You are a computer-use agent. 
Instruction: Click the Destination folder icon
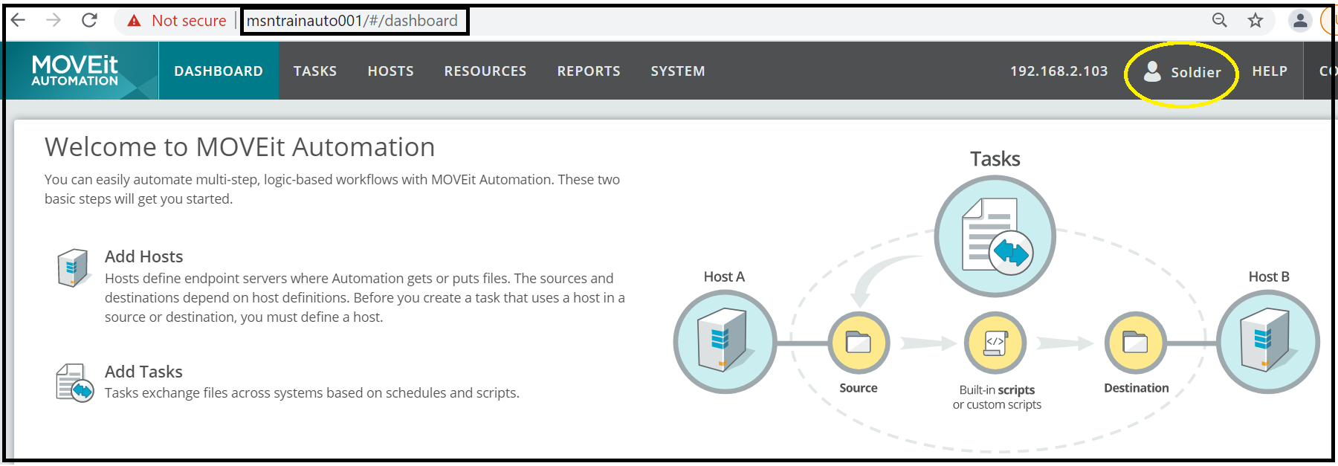click(1135, 343)
